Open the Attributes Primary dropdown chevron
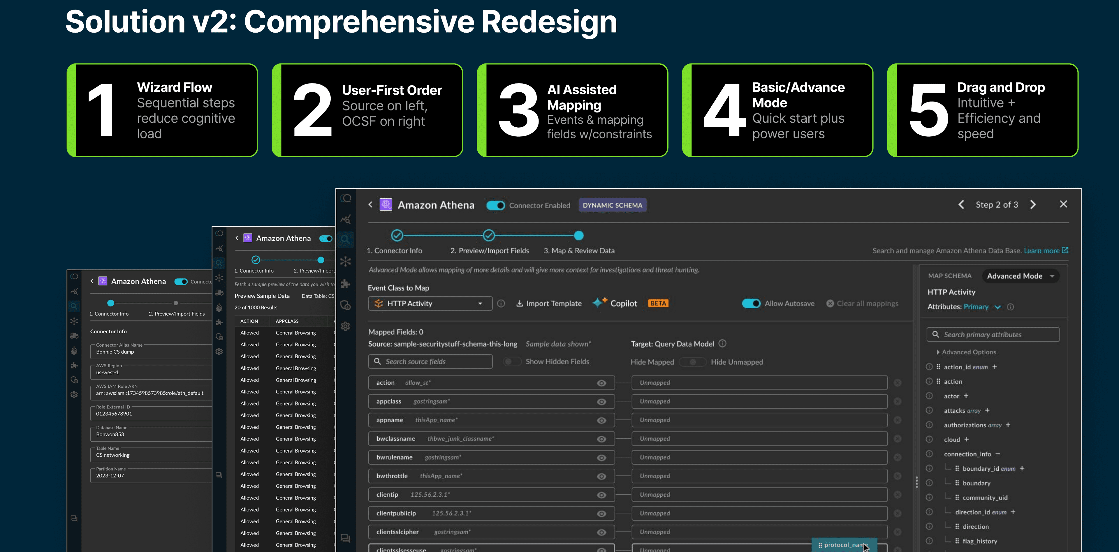1119x552 pixels. [x=998, y=307]
